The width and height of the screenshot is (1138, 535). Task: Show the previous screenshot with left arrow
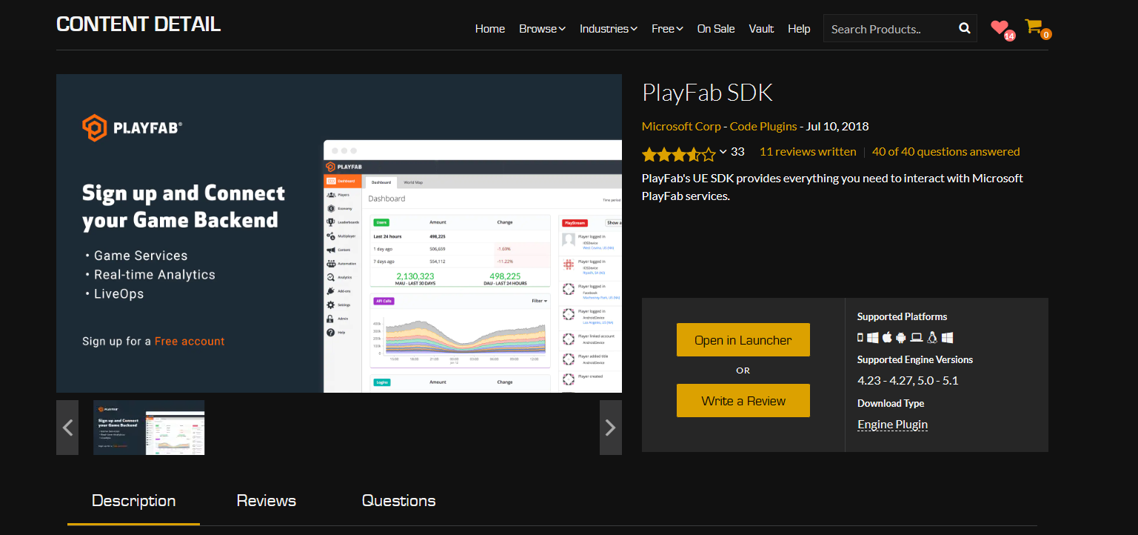click(67, 428)
